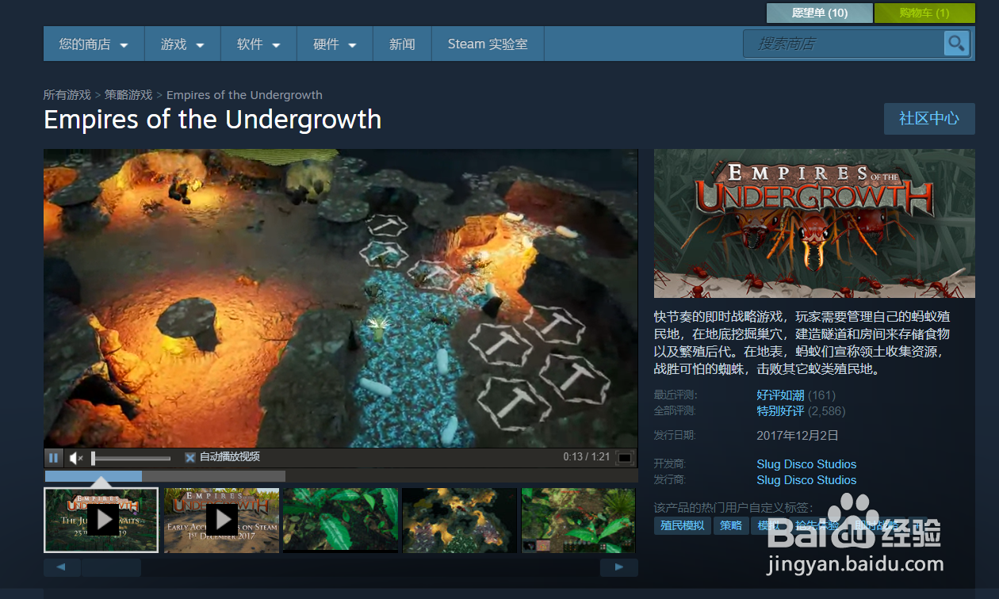Open the 愿望单 (10) wishlist button
Viewport: 999px width, 599px height.
tap(820, 13)
